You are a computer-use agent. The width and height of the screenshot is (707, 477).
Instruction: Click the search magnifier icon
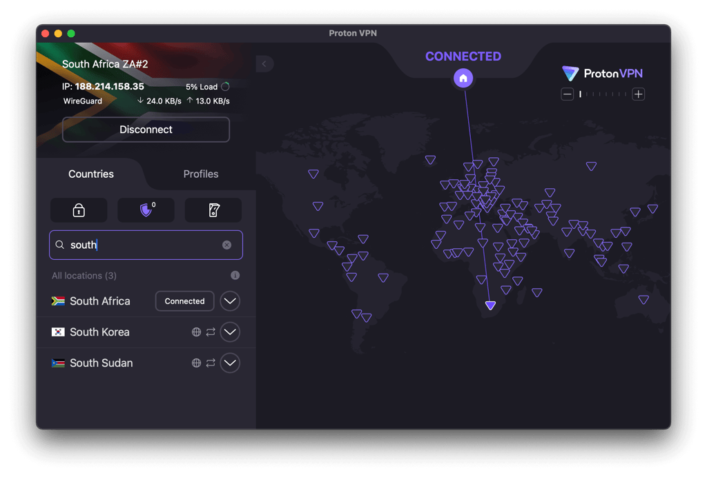(59, 245)
